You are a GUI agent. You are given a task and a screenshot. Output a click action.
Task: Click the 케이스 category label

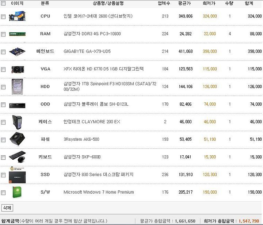pyautogui.click(x=45, y=122)
